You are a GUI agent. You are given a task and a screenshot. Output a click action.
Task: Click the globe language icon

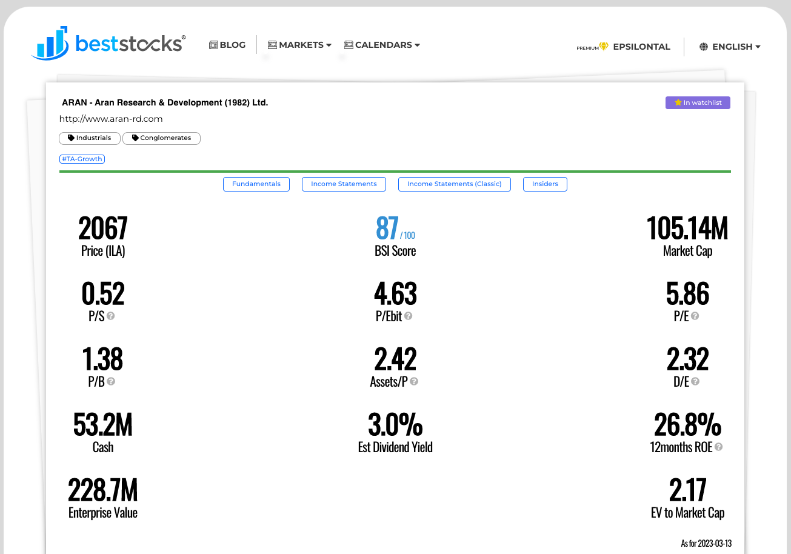(x=704, y=47)
